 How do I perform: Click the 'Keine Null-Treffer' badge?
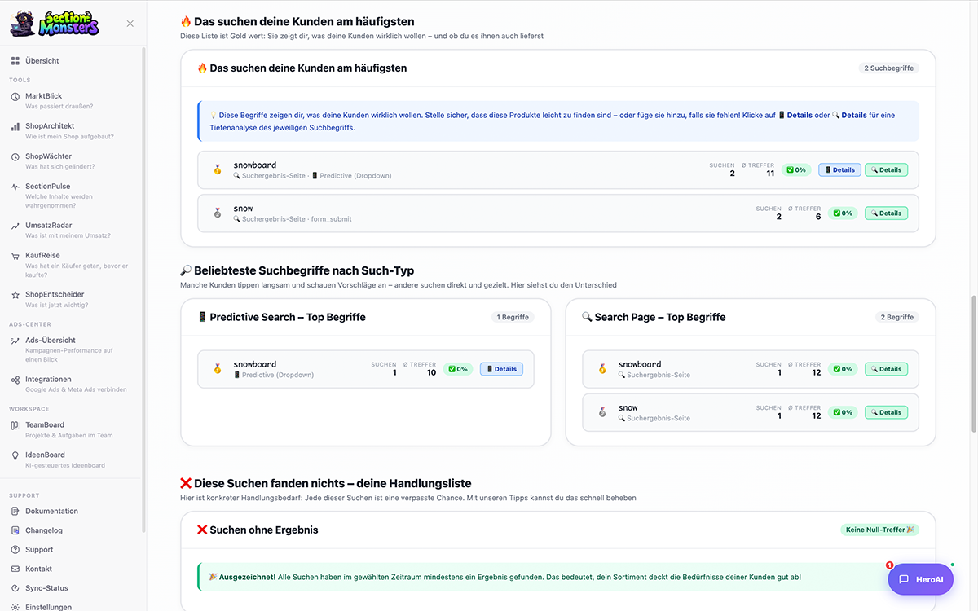pyautogui.click(x=879, y=530)
